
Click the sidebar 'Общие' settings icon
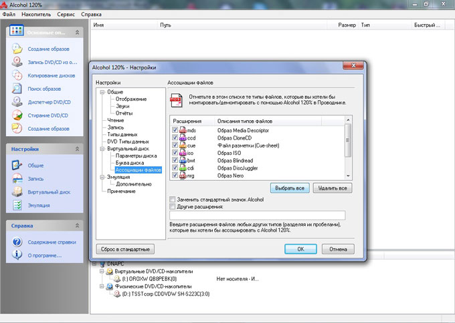tap(17, 166)
